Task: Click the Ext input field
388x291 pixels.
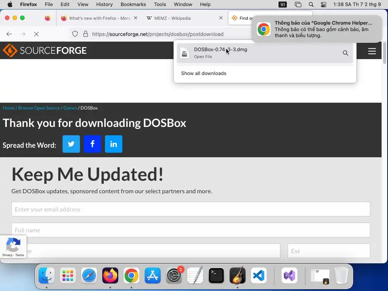Action: (329, 251)
